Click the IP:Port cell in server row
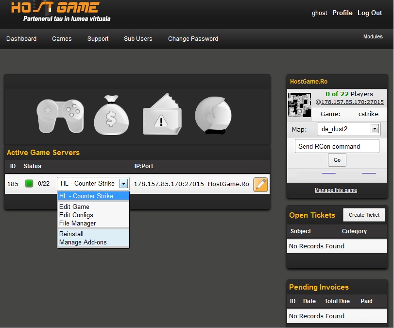394x328 pixels. [x=169, y=184]
